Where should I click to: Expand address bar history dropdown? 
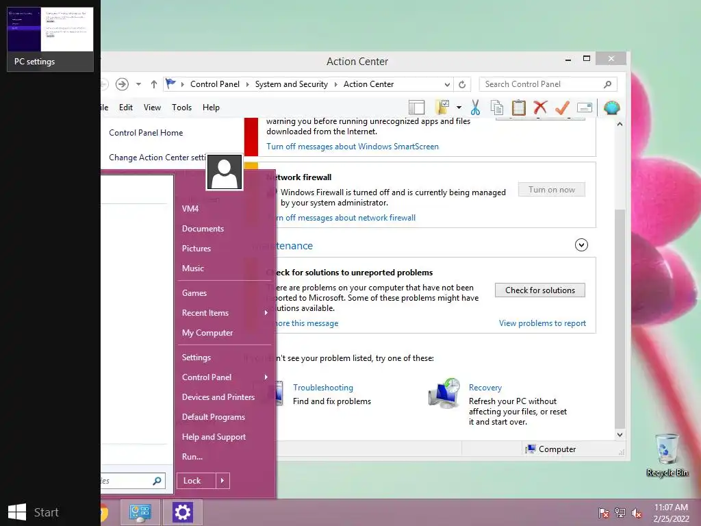click(446, 84)
